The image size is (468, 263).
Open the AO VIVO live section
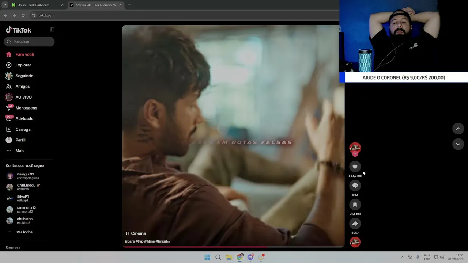coord(23,97)
